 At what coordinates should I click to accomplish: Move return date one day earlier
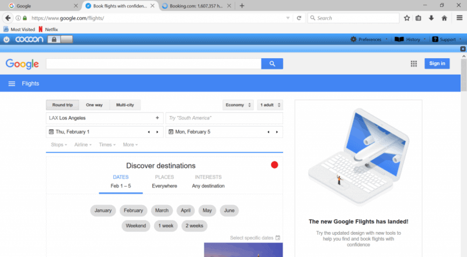click(269, 132)
